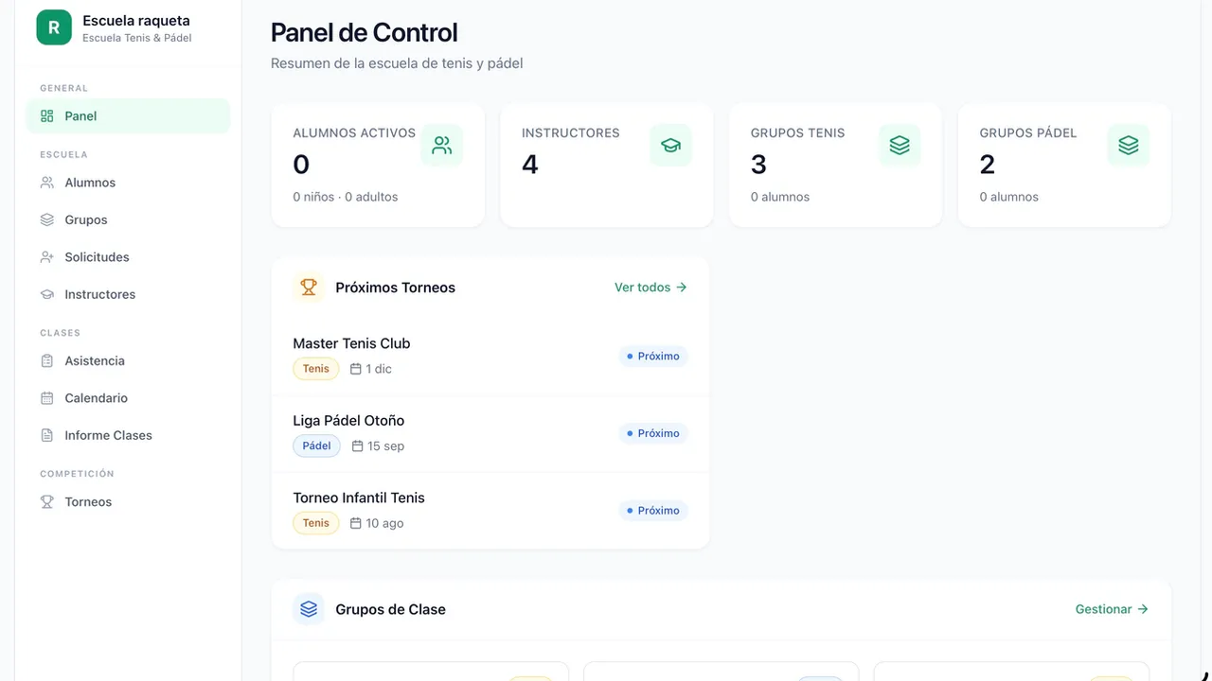Click the Grupos Pádel layers icon
Image resolution: width=1212 pixels, height=681 pixels.
click(1129, 146)
